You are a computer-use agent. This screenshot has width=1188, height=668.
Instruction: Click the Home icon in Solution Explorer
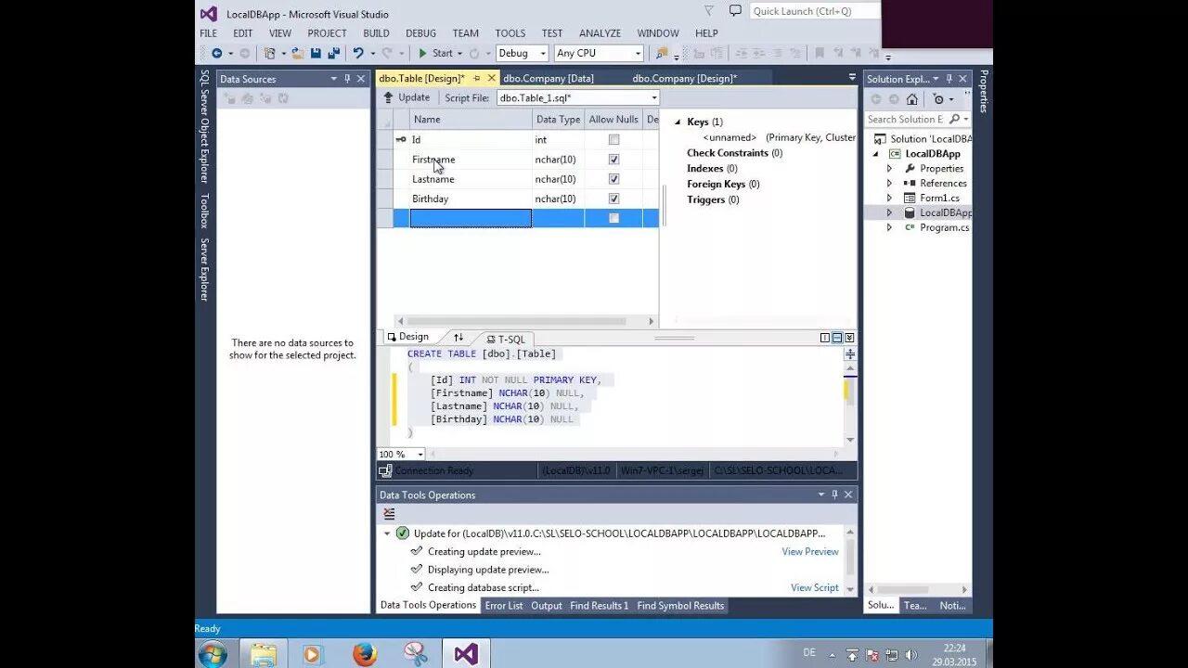[912, 99]
